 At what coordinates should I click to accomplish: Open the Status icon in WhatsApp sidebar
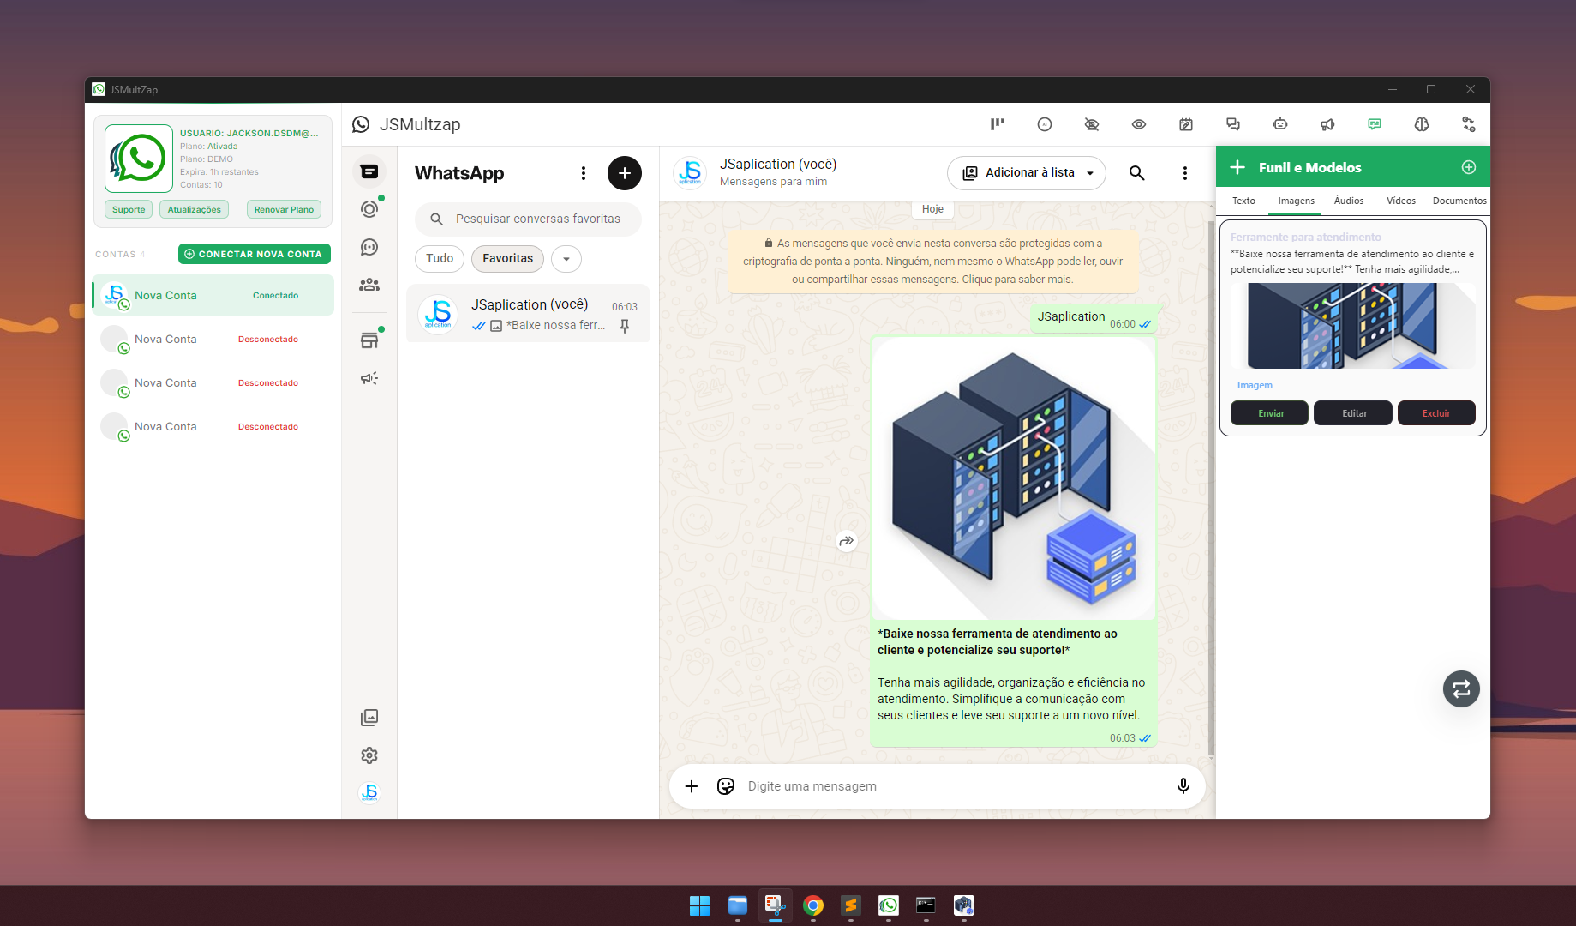(x=369, y=209)
